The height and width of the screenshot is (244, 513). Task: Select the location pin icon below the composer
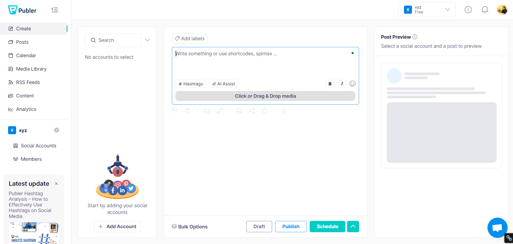[187, 111]
